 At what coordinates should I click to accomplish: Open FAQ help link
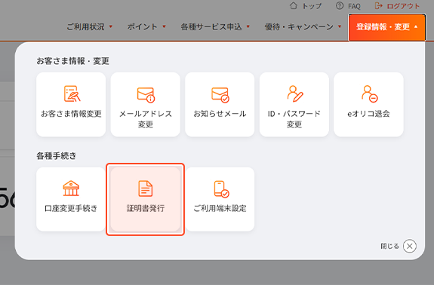point(348,6)
